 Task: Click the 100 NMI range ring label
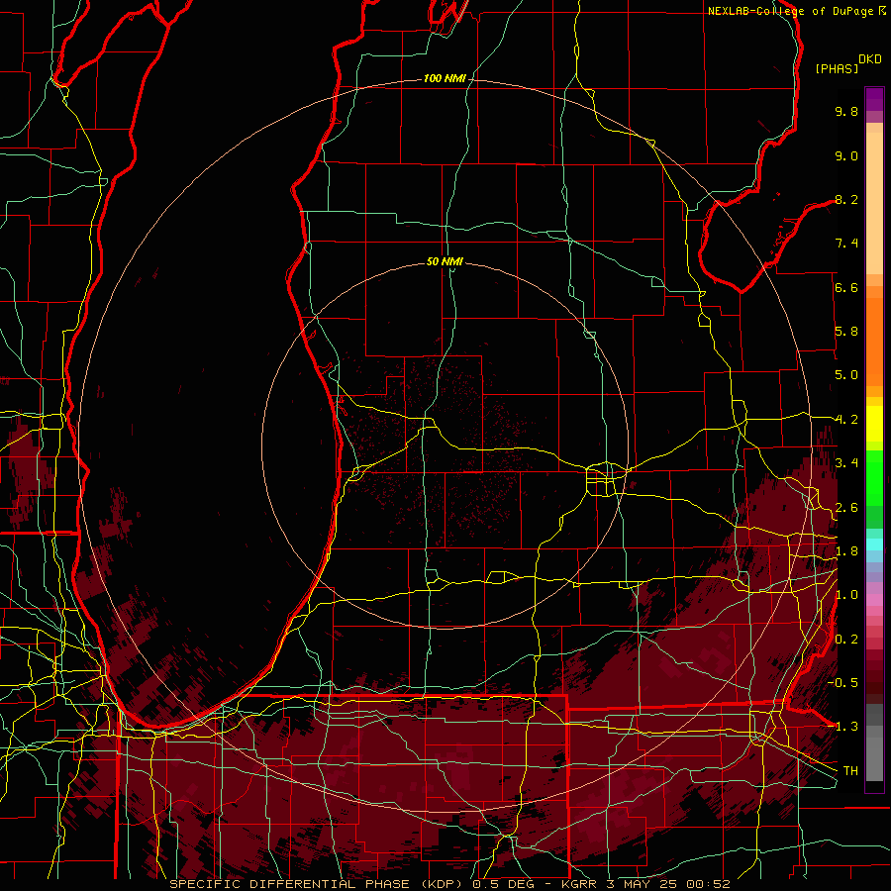[445, 78]
